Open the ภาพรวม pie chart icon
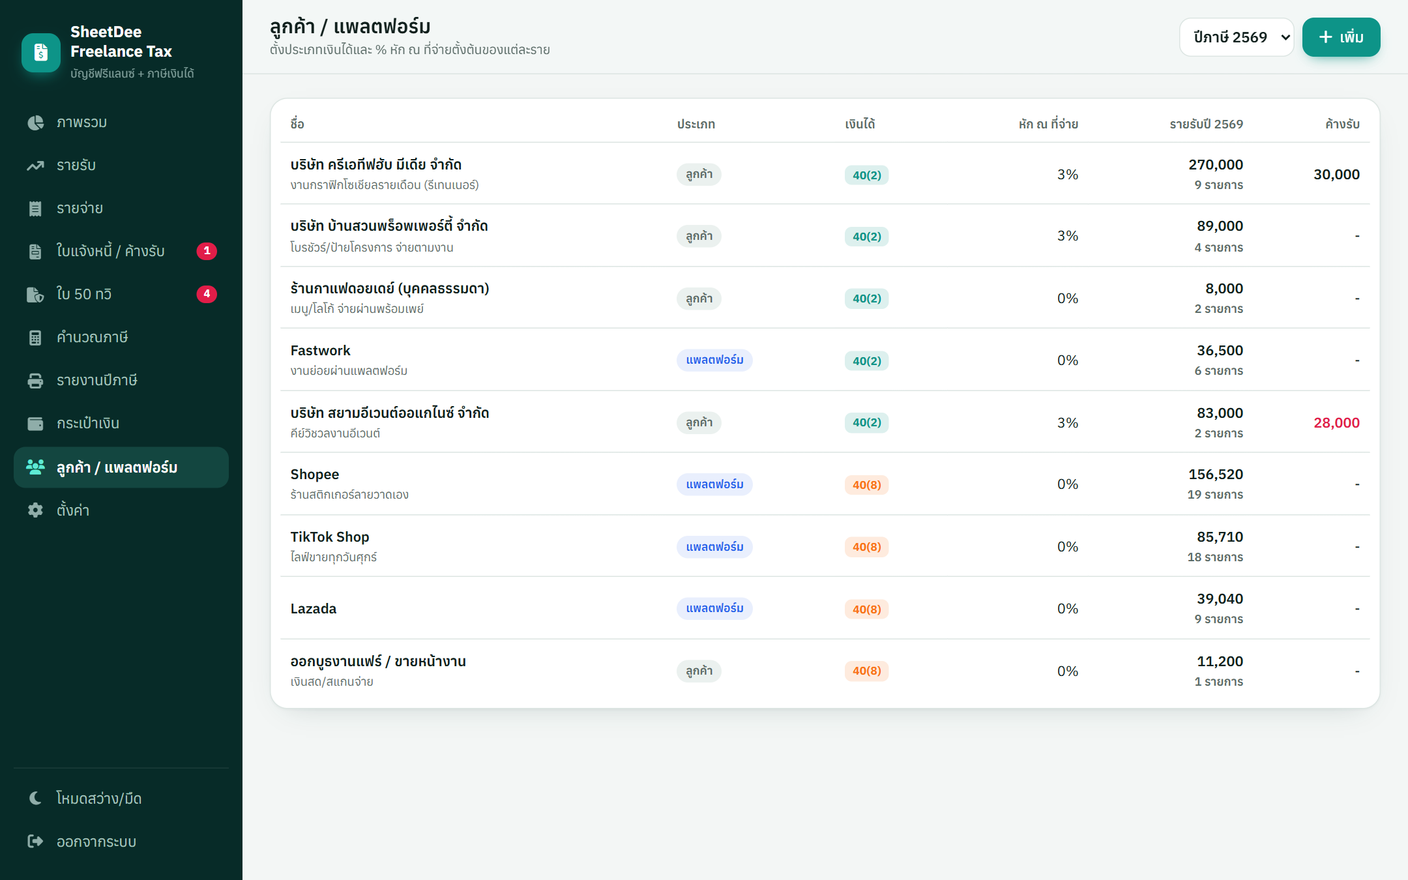 35,123
